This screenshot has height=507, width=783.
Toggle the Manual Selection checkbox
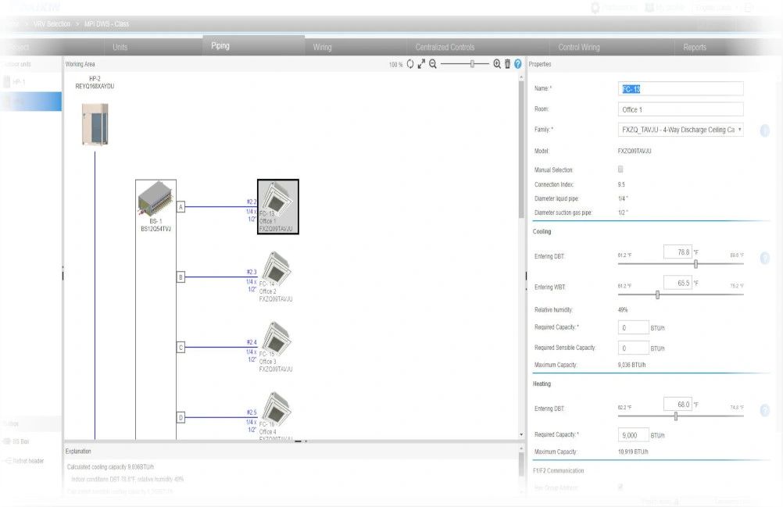coord(620,170)
